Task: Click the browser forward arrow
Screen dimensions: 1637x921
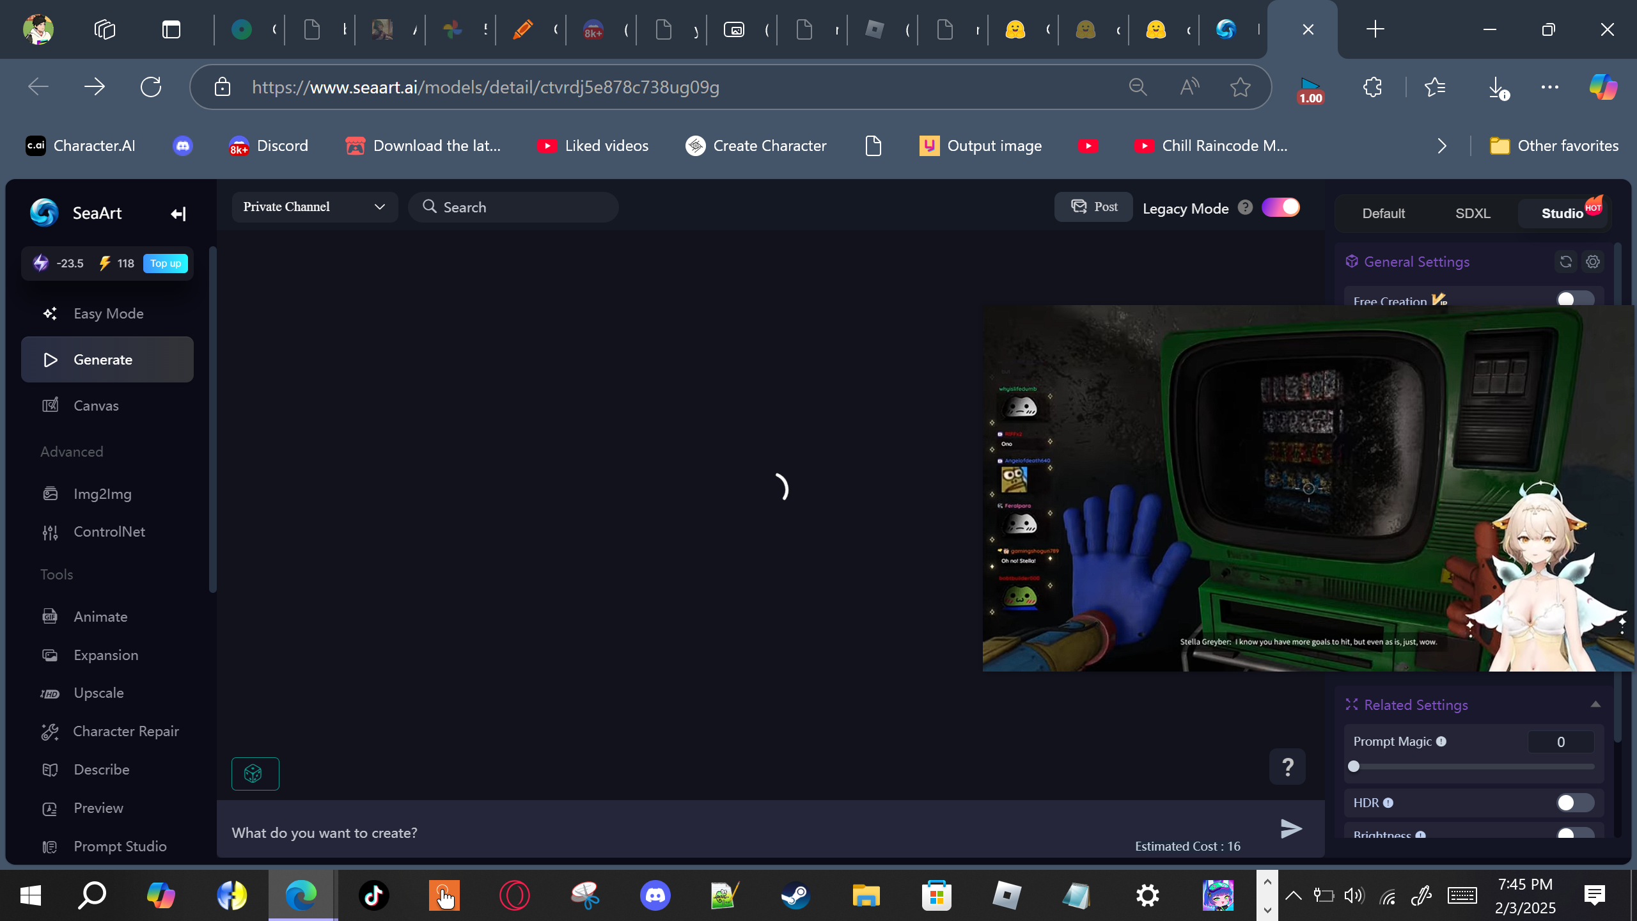Action: coord(95,87)
